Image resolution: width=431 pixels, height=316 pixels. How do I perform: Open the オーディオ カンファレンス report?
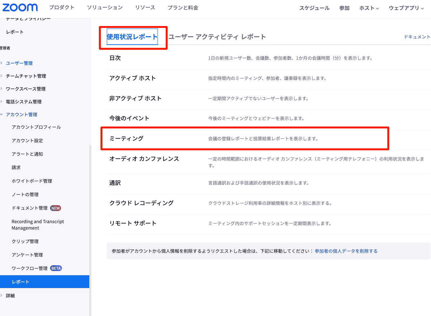[x=144, y=159]
